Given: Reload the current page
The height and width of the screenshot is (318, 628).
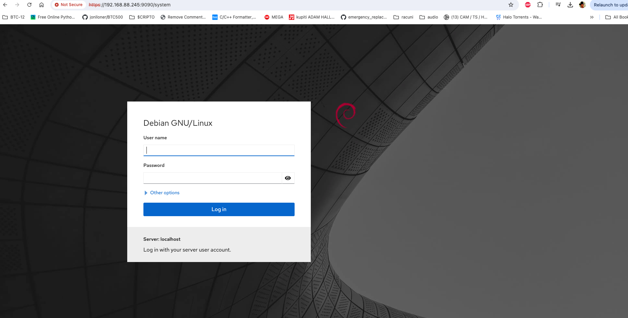Looking at the screenshot, I should [29, 5].
